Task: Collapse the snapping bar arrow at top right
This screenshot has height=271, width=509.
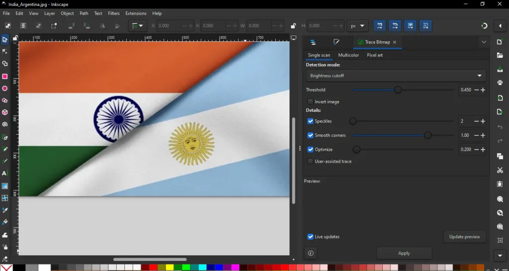Action: point(500,26)
